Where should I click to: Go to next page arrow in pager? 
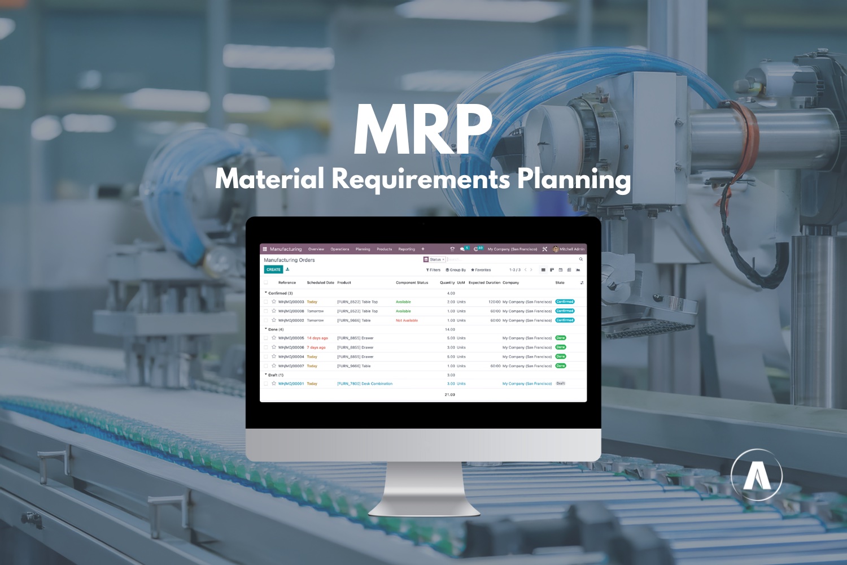pos(531,270)
